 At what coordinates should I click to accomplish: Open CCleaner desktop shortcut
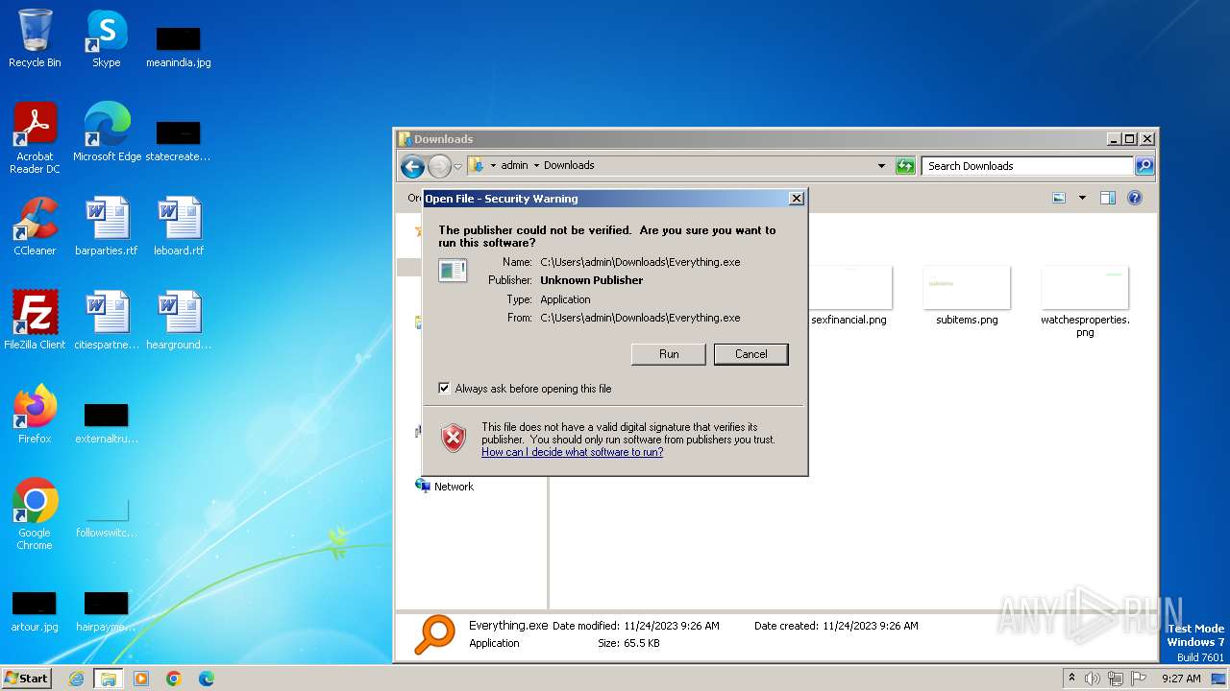click(35, 226)
